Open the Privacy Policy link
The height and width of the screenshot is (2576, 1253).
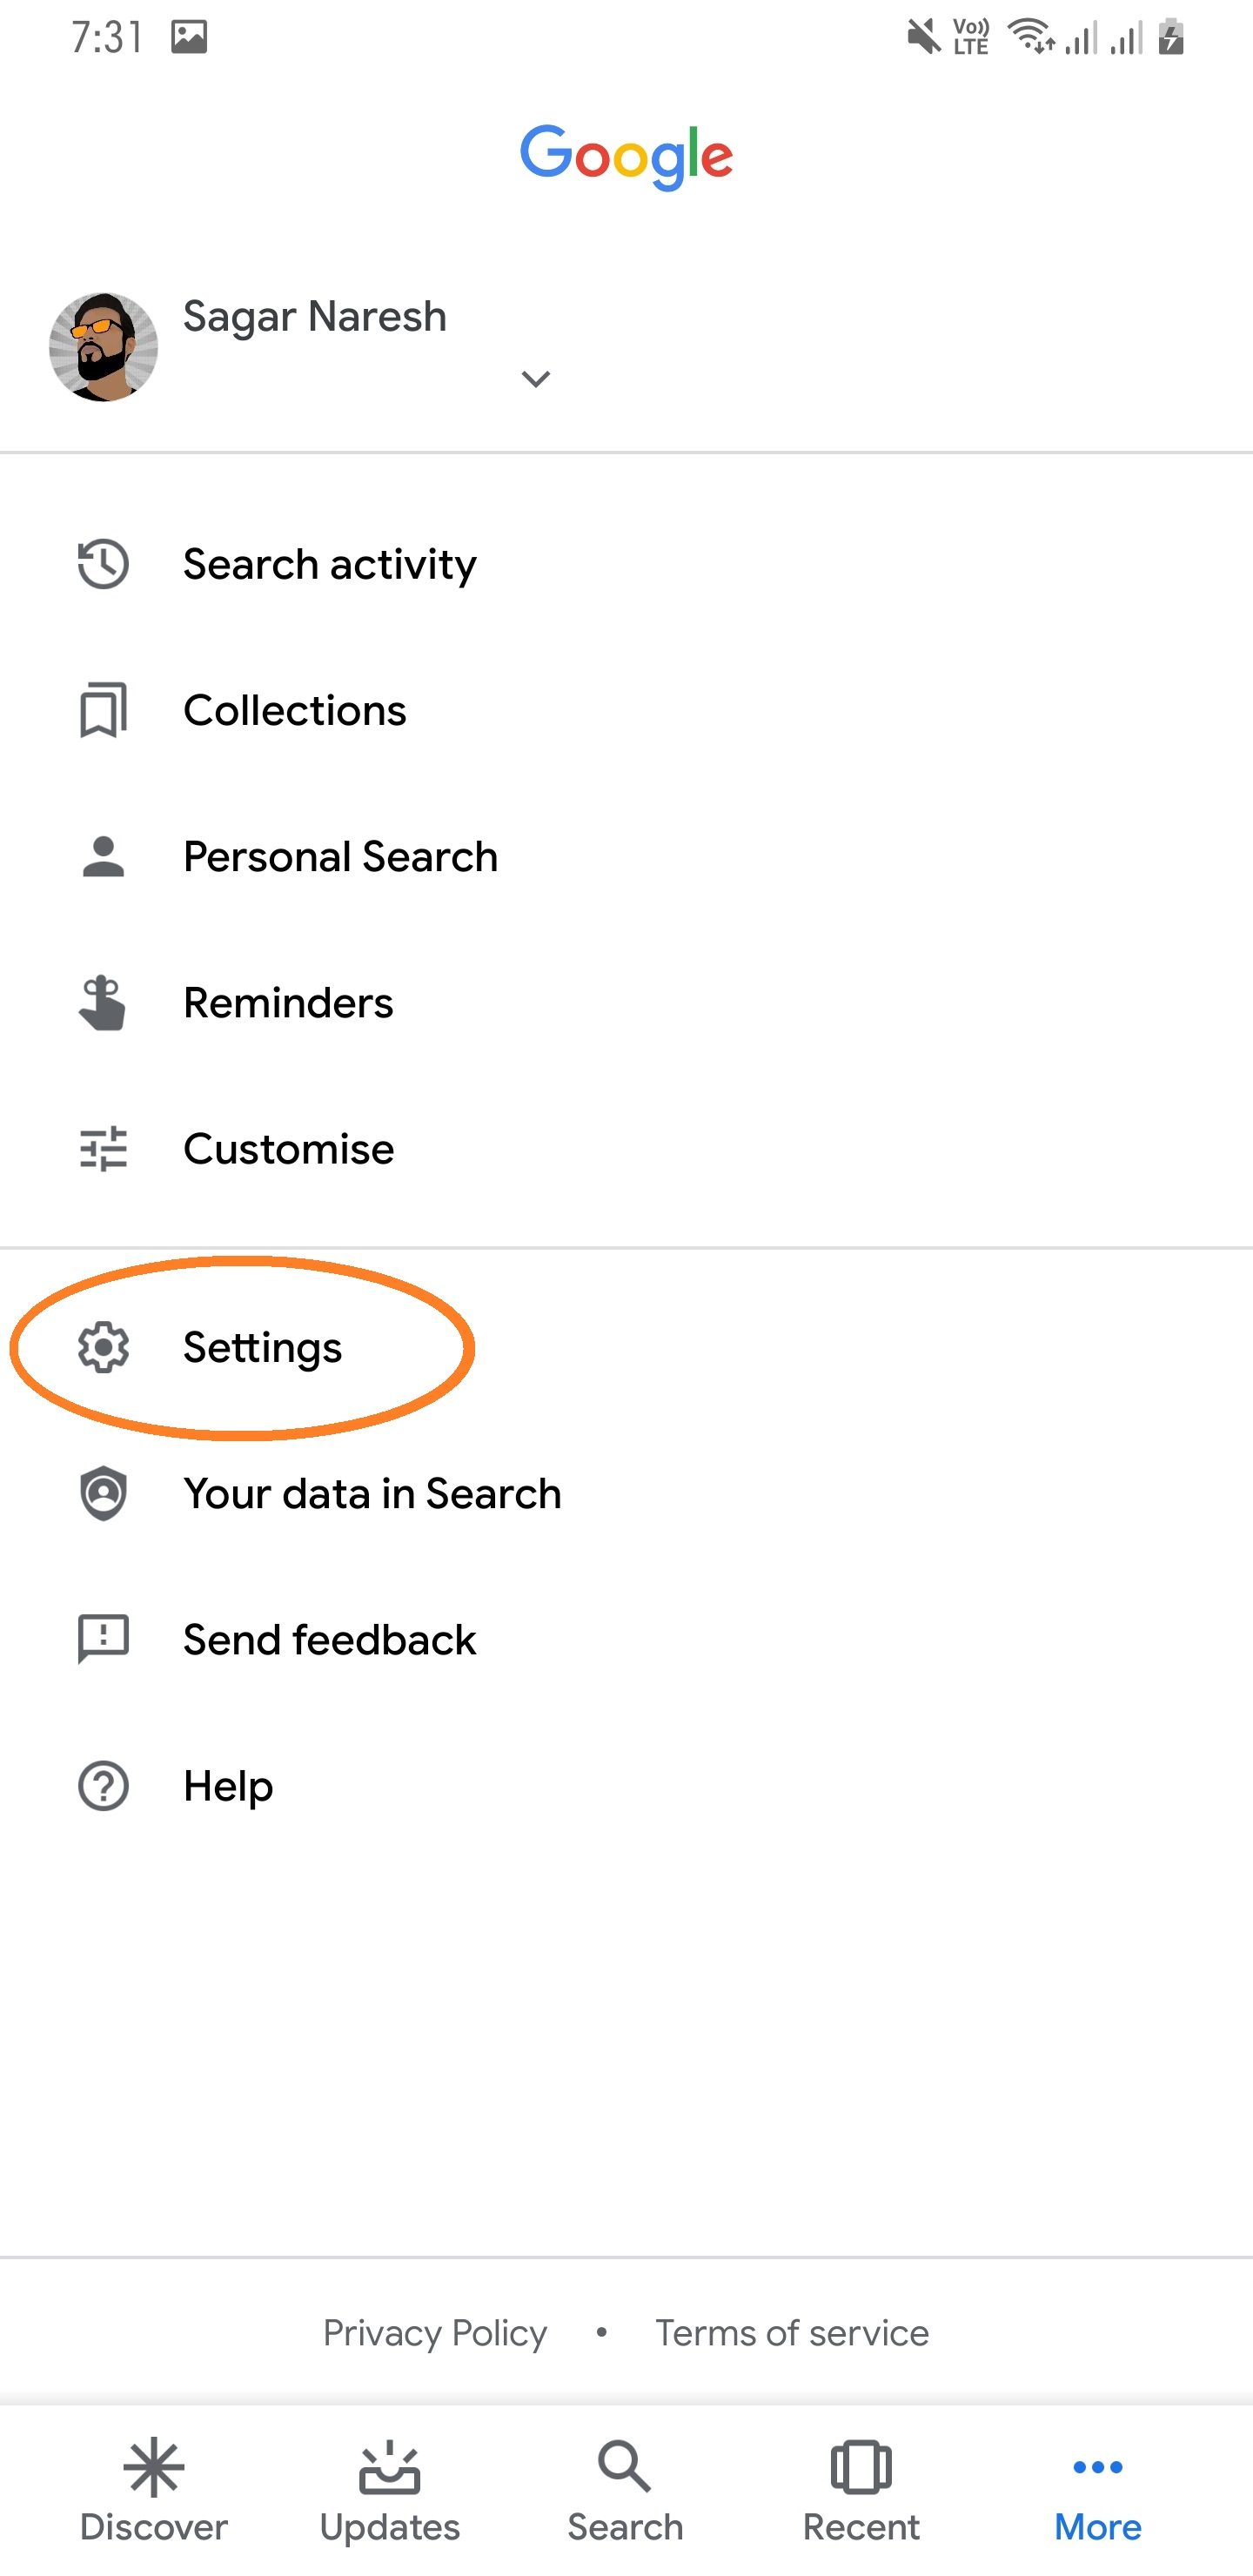click(x=435, y=2333)
